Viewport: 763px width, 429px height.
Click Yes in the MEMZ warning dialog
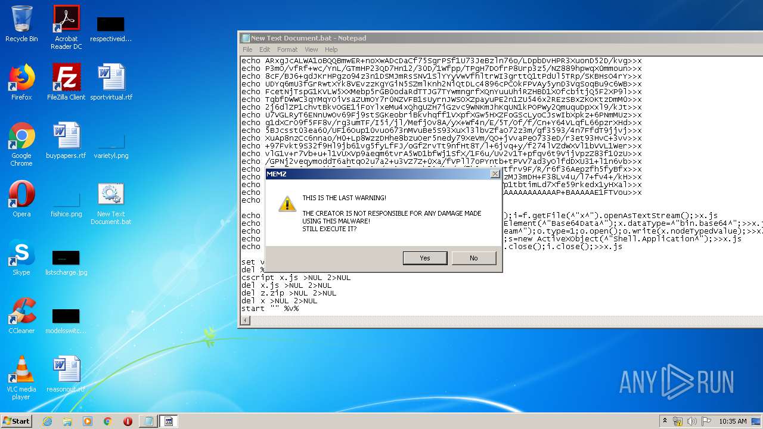[x=425, y=258]
